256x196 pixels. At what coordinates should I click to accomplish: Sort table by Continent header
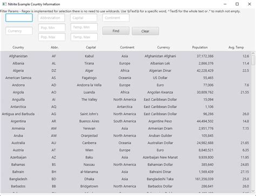click(127, 47)
